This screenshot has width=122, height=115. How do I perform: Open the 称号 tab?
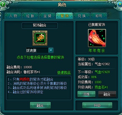coord(99,16)
